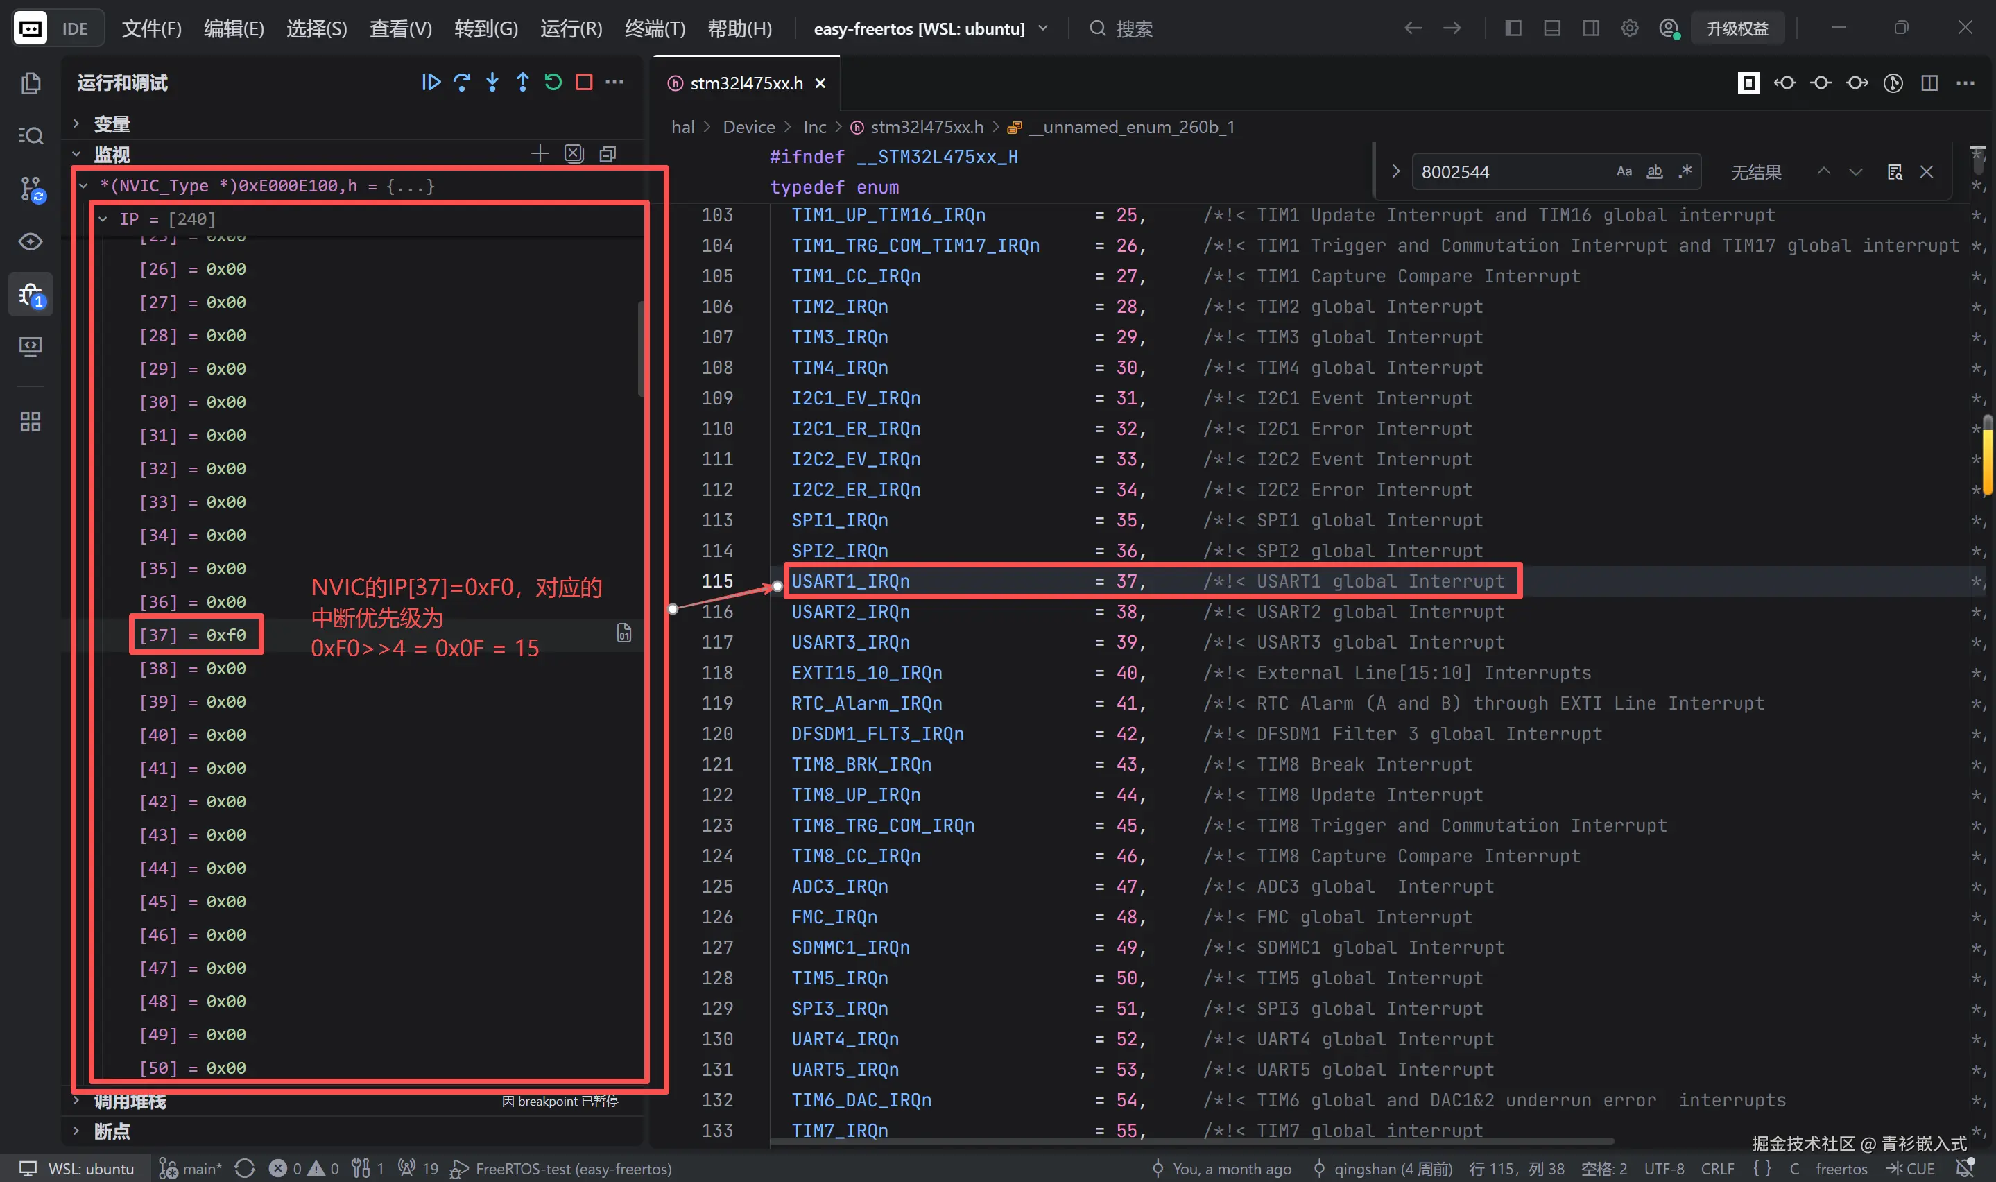Expand the replace field toggle chevron
The width and height of the screenshot is (1996, 1182).
[1395, 171]
